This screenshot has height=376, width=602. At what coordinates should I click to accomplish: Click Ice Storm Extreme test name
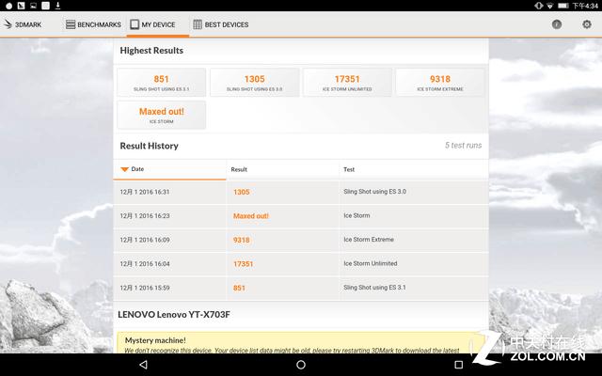pyautogui.click(x=369, y=240)
